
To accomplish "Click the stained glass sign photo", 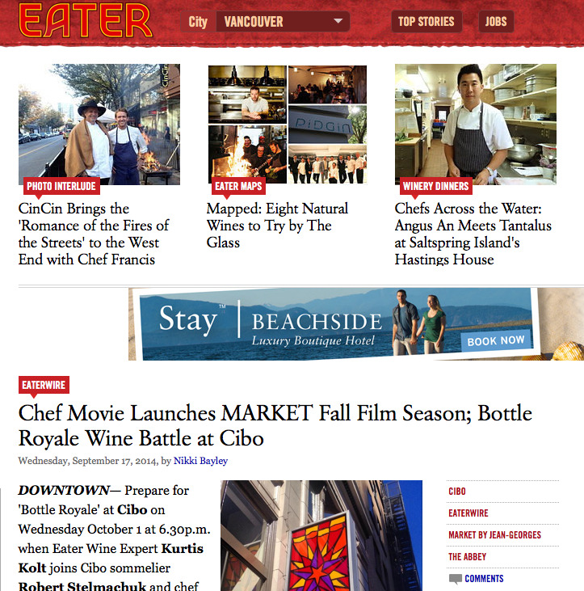I will pos(321,535).
